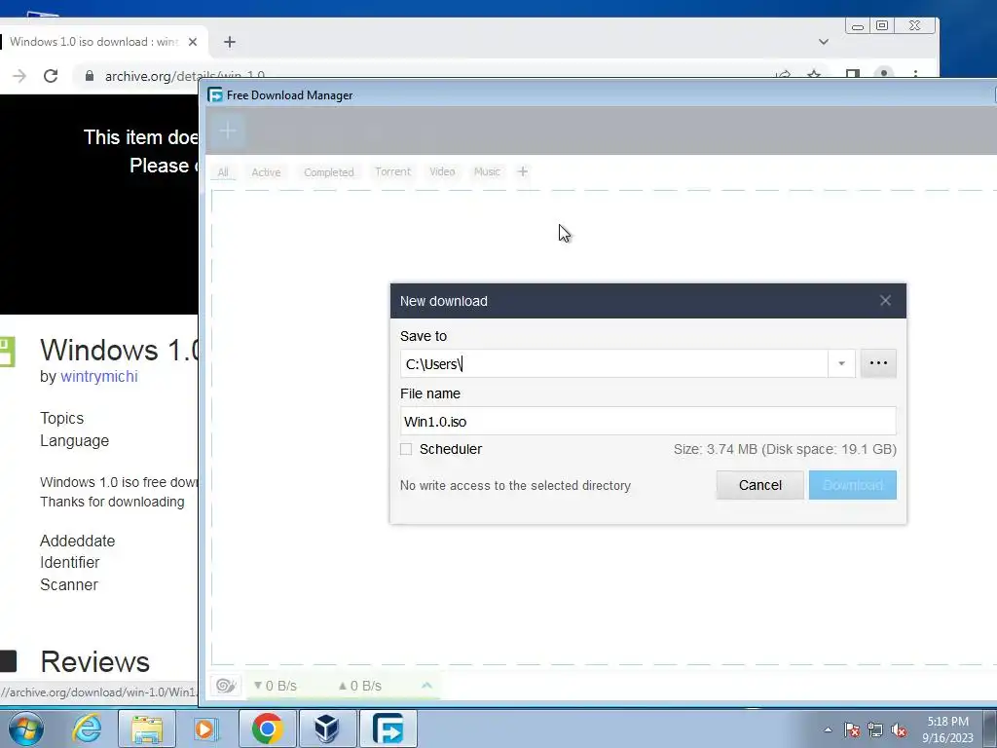Screen dimensions: 997x748
Task: Click the muted volume tray icon
Action: [899, 729]
